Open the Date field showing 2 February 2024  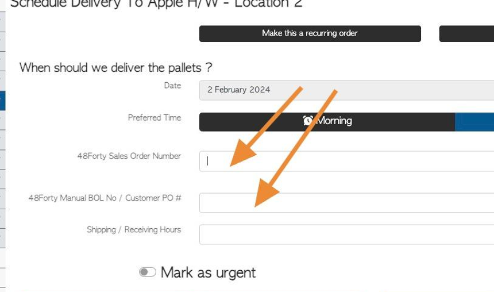point(346,90)
